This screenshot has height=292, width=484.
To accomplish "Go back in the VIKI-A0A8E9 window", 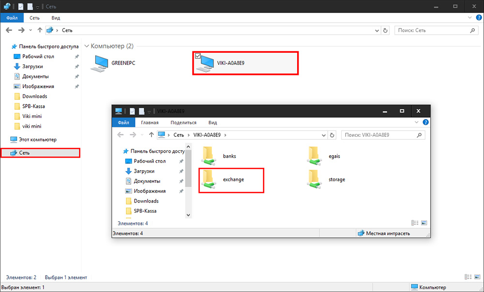I will point(121,135).
